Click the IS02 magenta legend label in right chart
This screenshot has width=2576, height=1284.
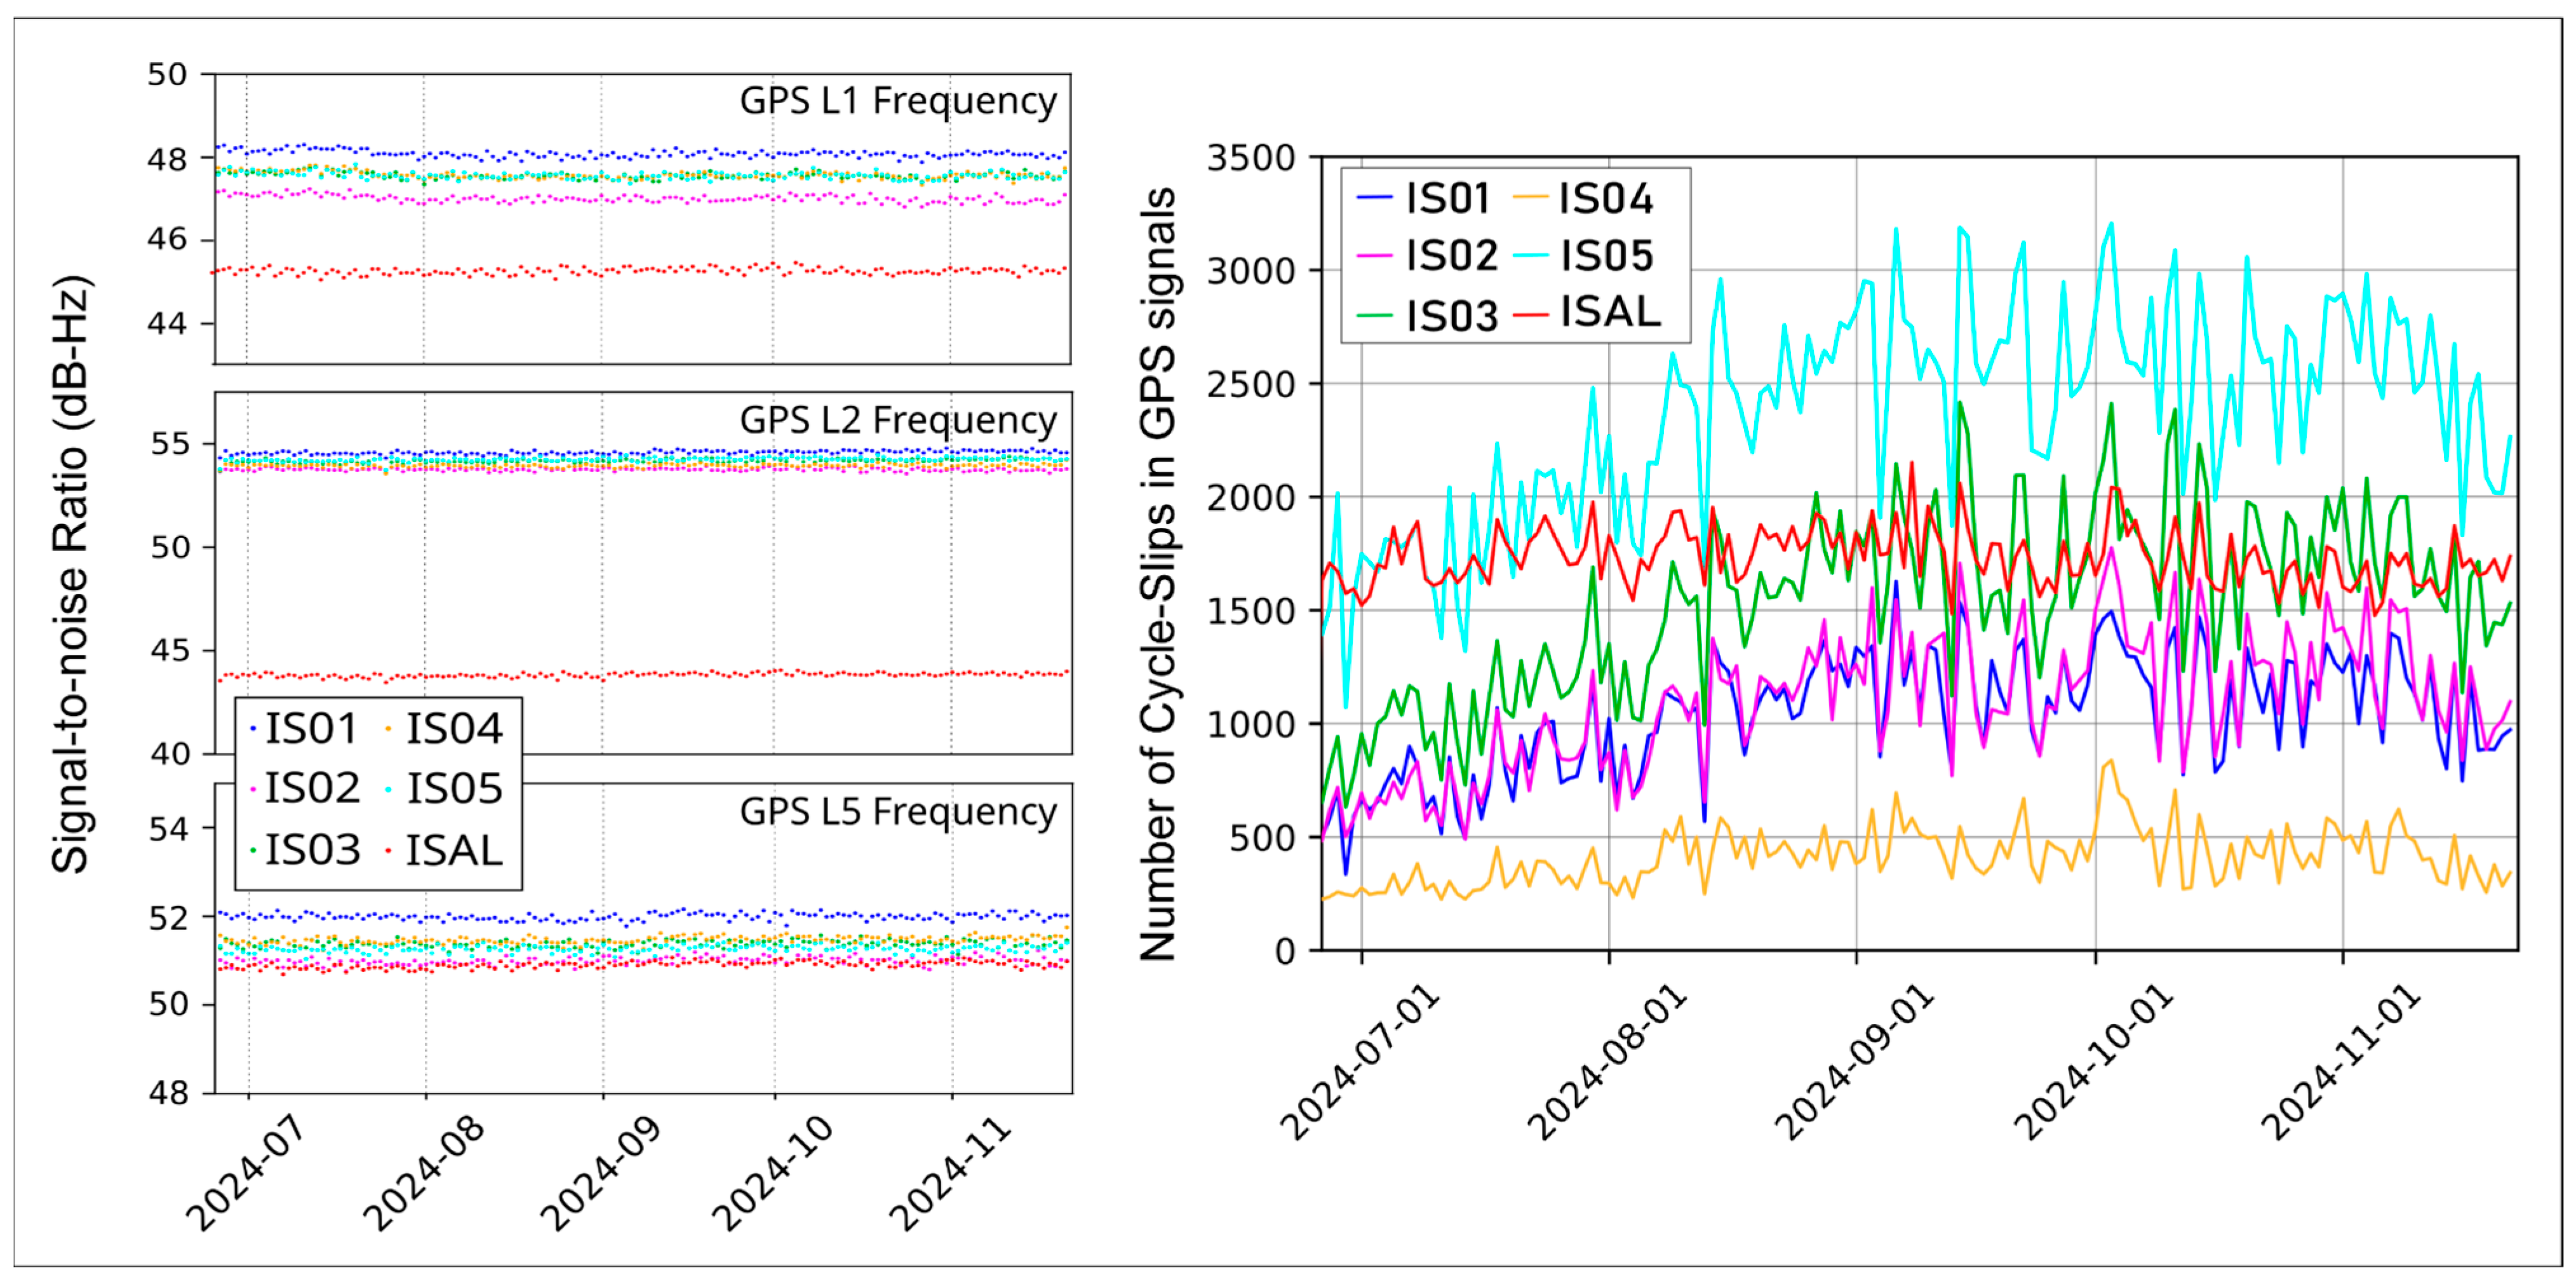[1452, 256]
